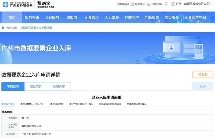This screenshot has width=215, height=138.
Task: Select the 数据要素创新应用案例 section tab
Action: click(x=110, y=104)
